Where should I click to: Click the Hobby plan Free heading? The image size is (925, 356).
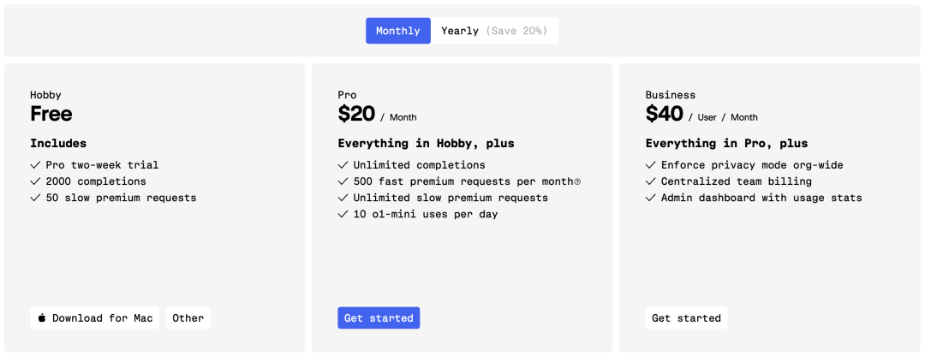pyautogui.click(x=51, y=114)
